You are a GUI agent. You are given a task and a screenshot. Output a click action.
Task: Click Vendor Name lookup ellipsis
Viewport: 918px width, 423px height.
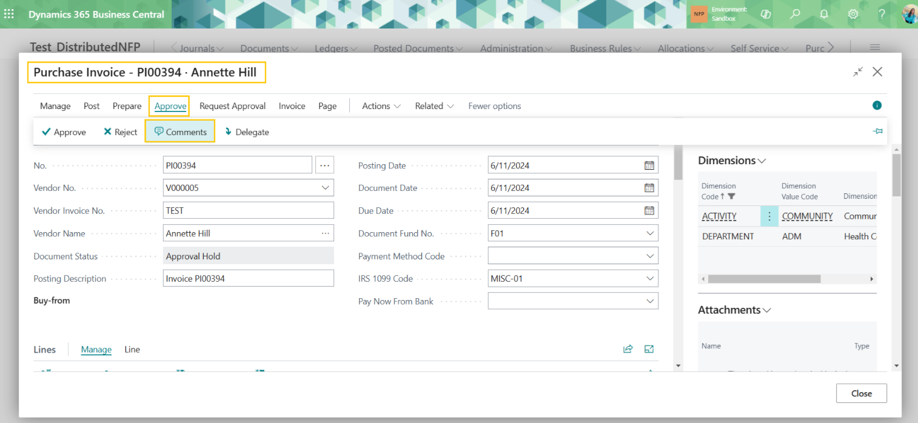[326, 233]
